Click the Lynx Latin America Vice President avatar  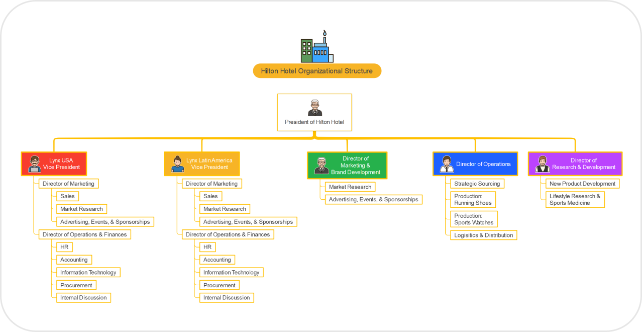pyautogui.click(x=178, y=164)
